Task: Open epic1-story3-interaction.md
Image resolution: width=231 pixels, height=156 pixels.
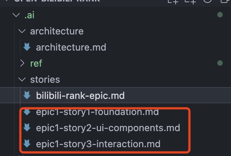Action: pyautogui.click(x=98, y=144)
